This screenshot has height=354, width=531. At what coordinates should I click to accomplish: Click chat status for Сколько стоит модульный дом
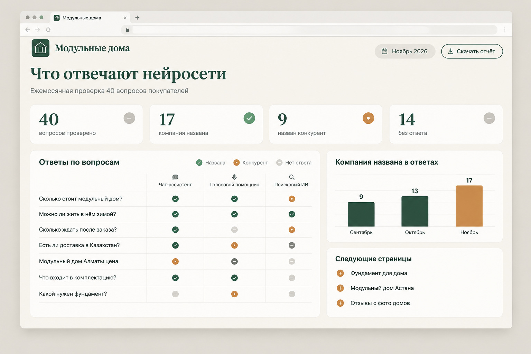(175, 199)
